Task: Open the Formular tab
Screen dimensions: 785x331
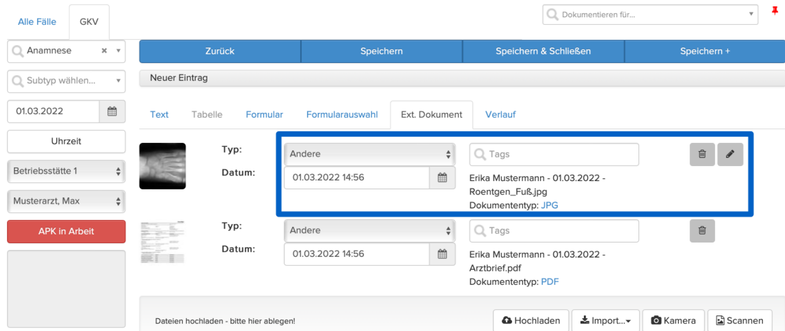Action: (264, 115)
